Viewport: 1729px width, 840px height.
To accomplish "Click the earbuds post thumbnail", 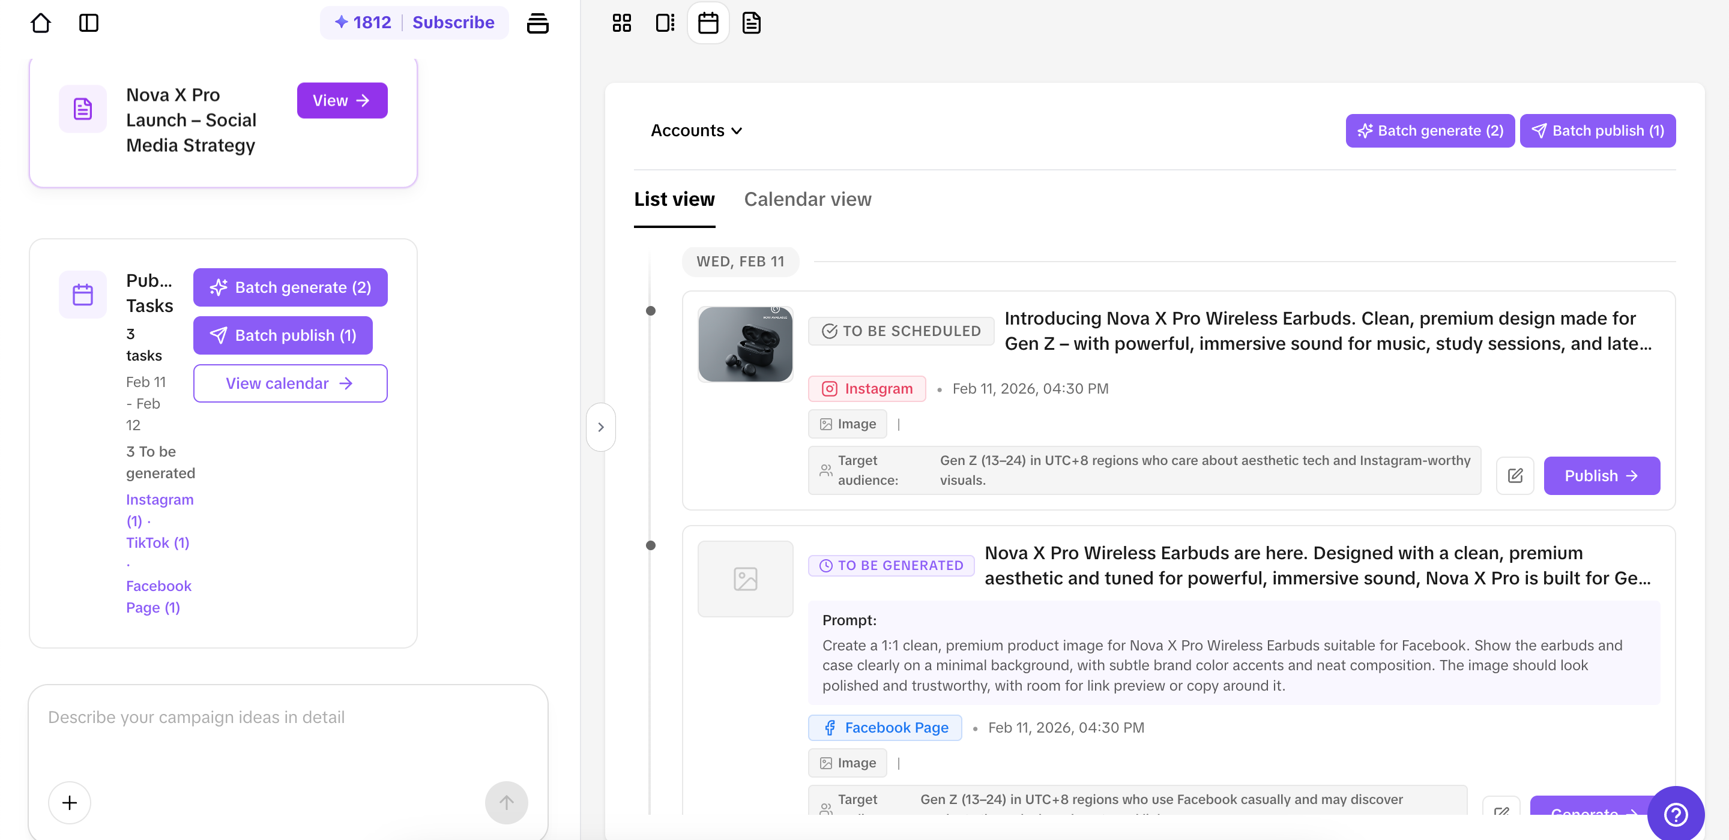I will [x=745, y=344].
